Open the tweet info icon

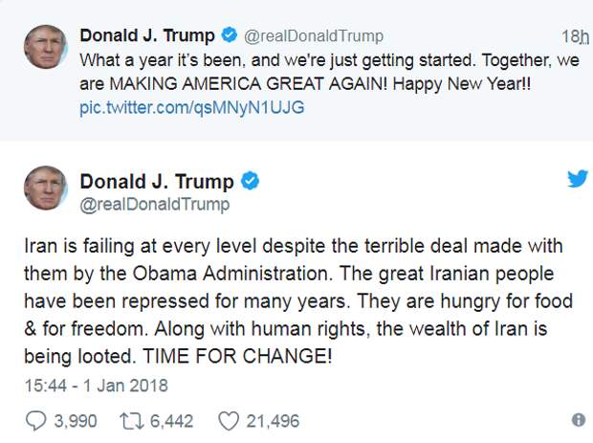(578, 420)
